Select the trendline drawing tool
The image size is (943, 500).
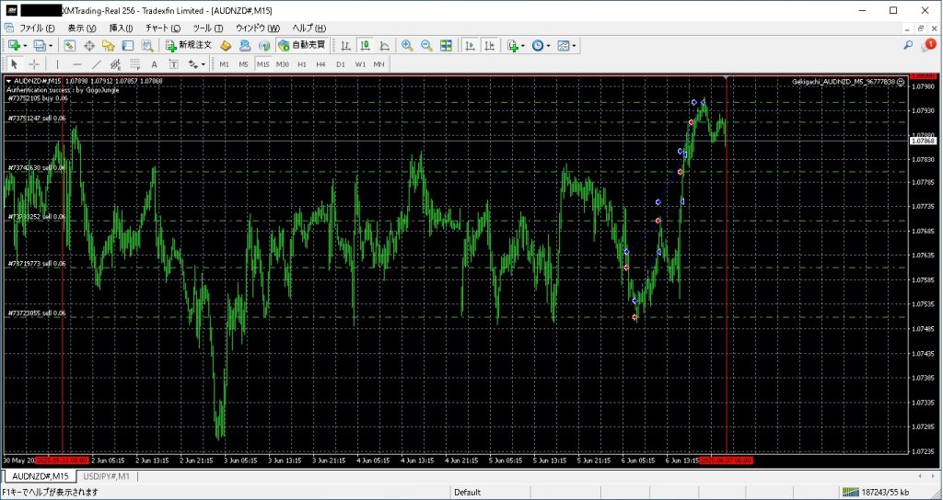[96, 64]
